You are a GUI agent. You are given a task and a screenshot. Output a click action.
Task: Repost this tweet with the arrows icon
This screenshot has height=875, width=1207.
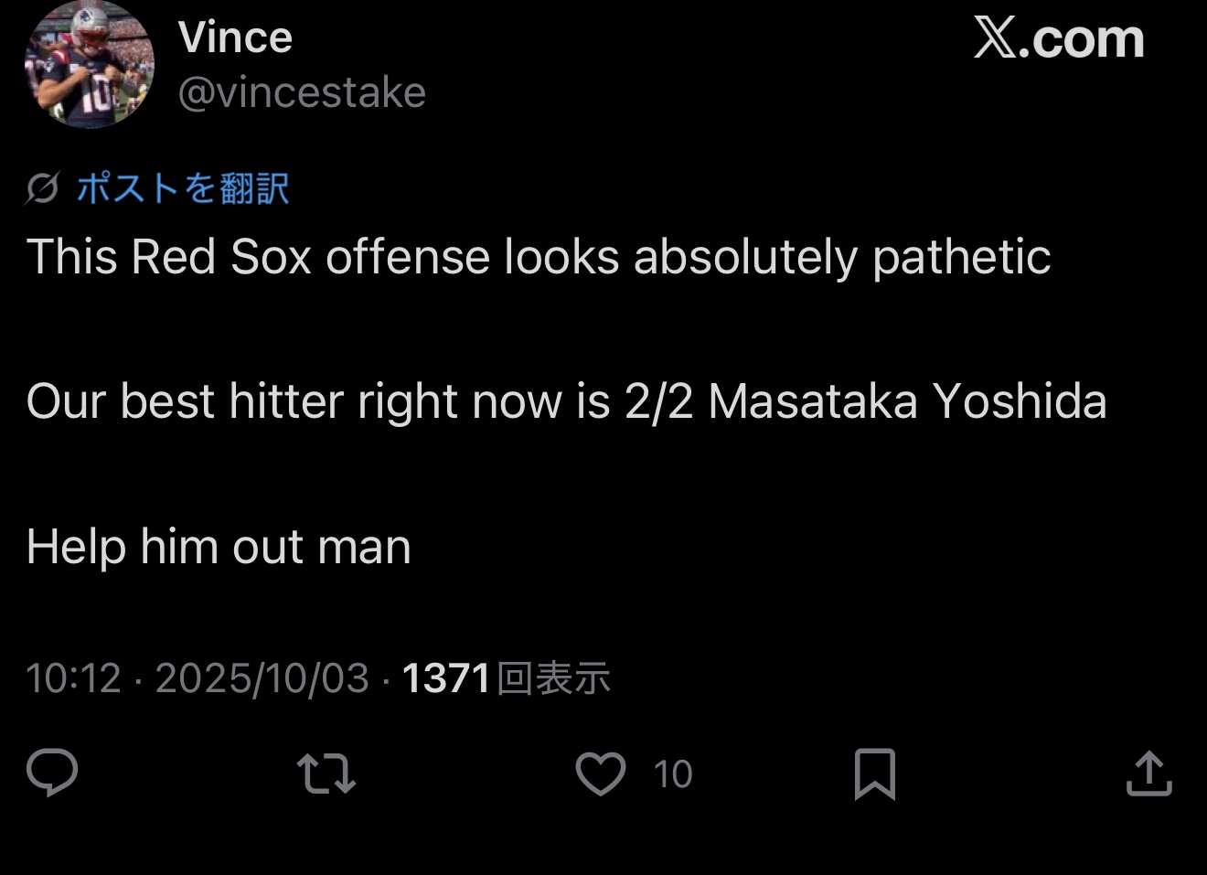[326, 774]
